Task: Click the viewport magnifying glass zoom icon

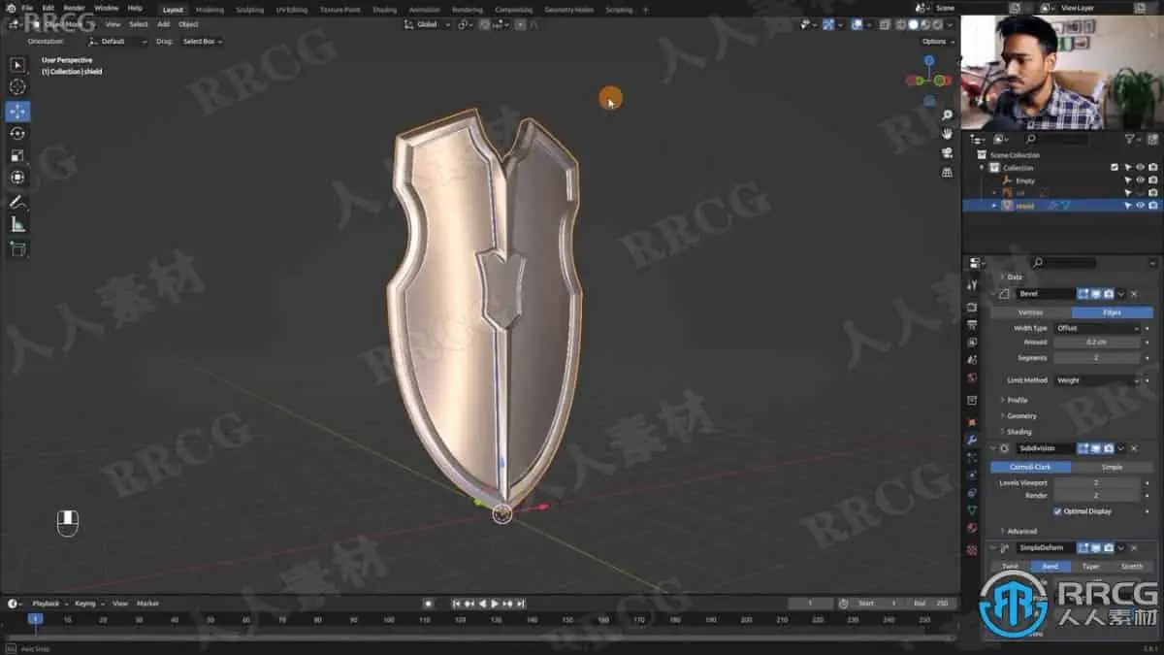Action: coord(948,114)
